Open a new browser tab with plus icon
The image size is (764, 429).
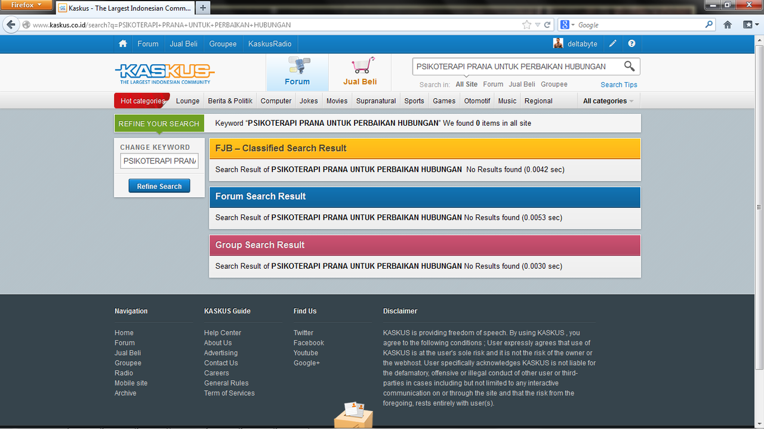203,8
